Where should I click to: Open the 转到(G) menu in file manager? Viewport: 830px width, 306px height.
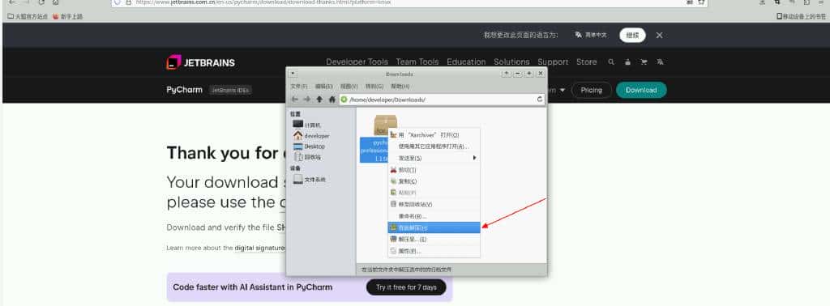point(374,86)
